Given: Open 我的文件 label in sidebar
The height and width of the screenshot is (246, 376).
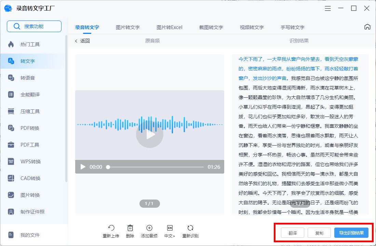Looking at the screenshot, I should click(x=30, y=235).
